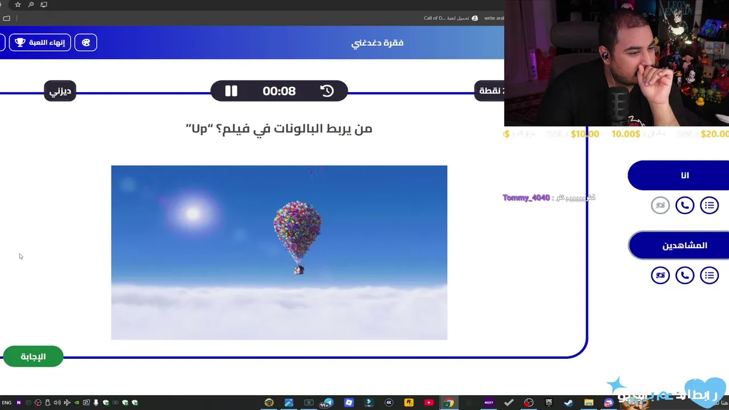The height and width of the screenshot is (410, 729).
Task: Click the 00:08 timer readout
Action: pyautogui.click(x=279, y=91)
